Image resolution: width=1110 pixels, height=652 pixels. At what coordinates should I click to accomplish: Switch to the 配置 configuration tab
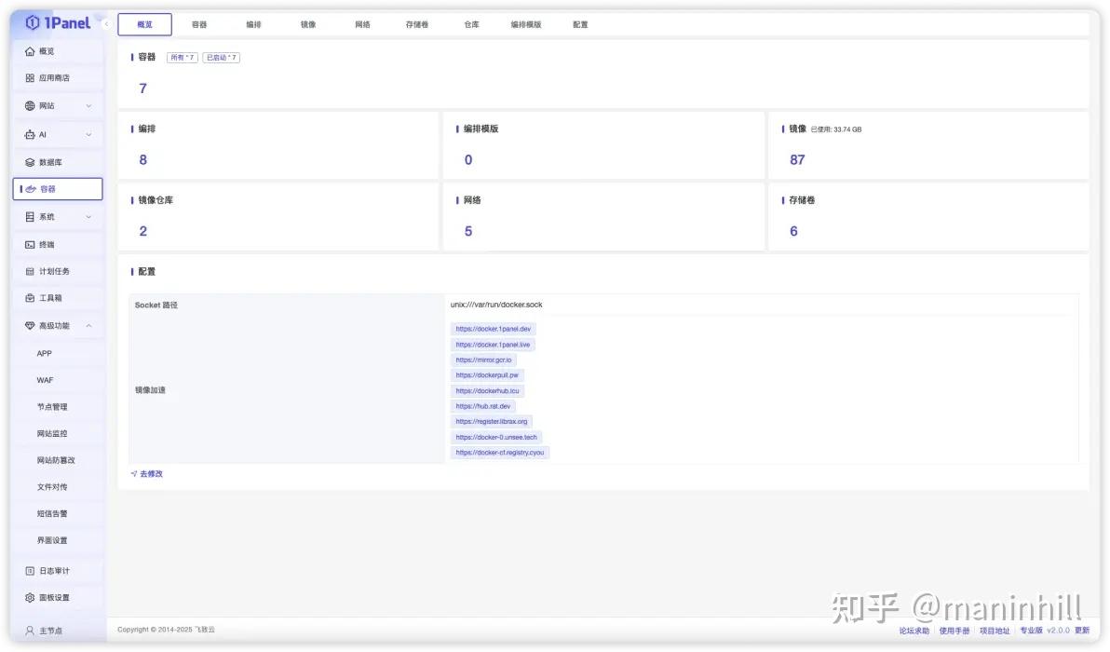pos(580,24)
